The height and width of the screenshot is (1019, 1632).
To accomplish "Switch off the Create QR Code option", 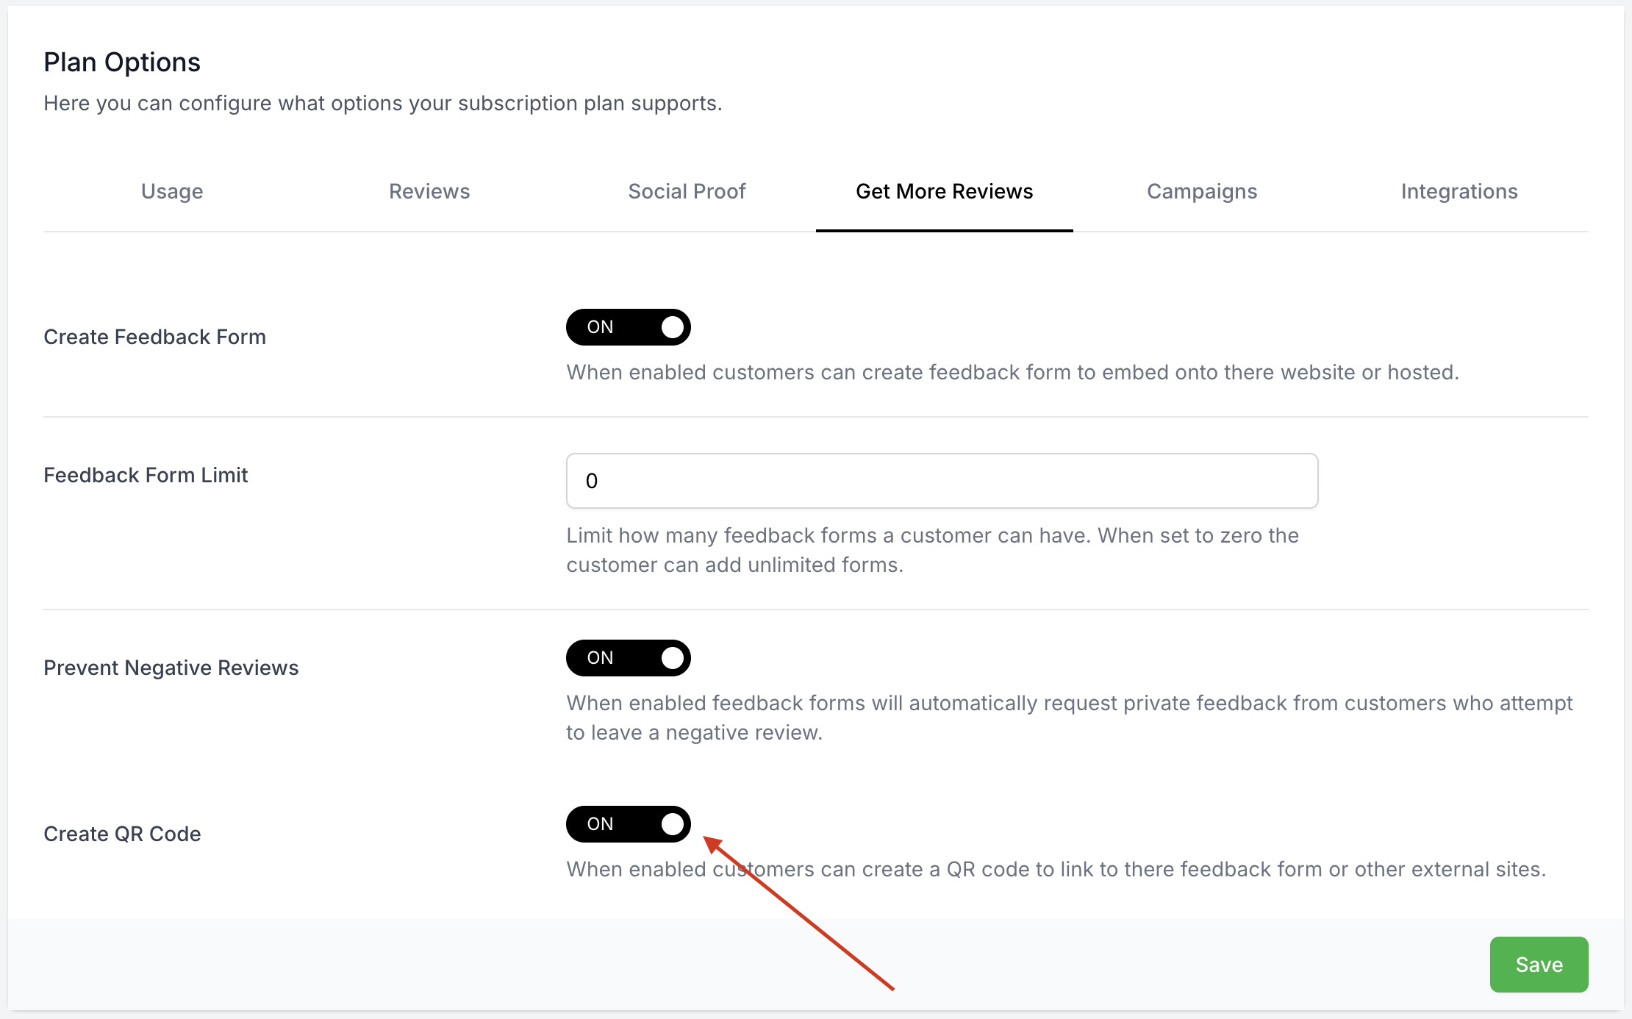I will pyautogui.click(x=628, y=824).
